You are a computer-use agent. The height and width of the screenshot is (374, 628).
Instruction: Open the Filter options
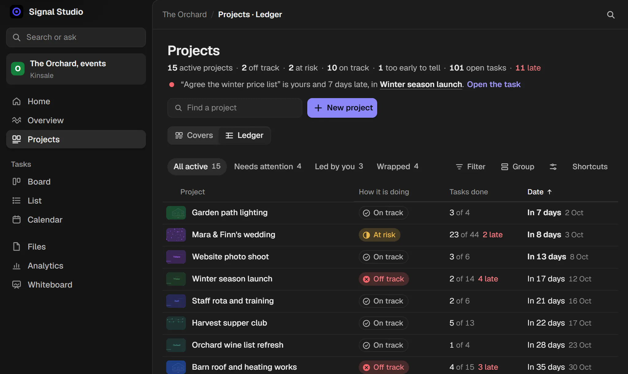(x=470, y=167)
